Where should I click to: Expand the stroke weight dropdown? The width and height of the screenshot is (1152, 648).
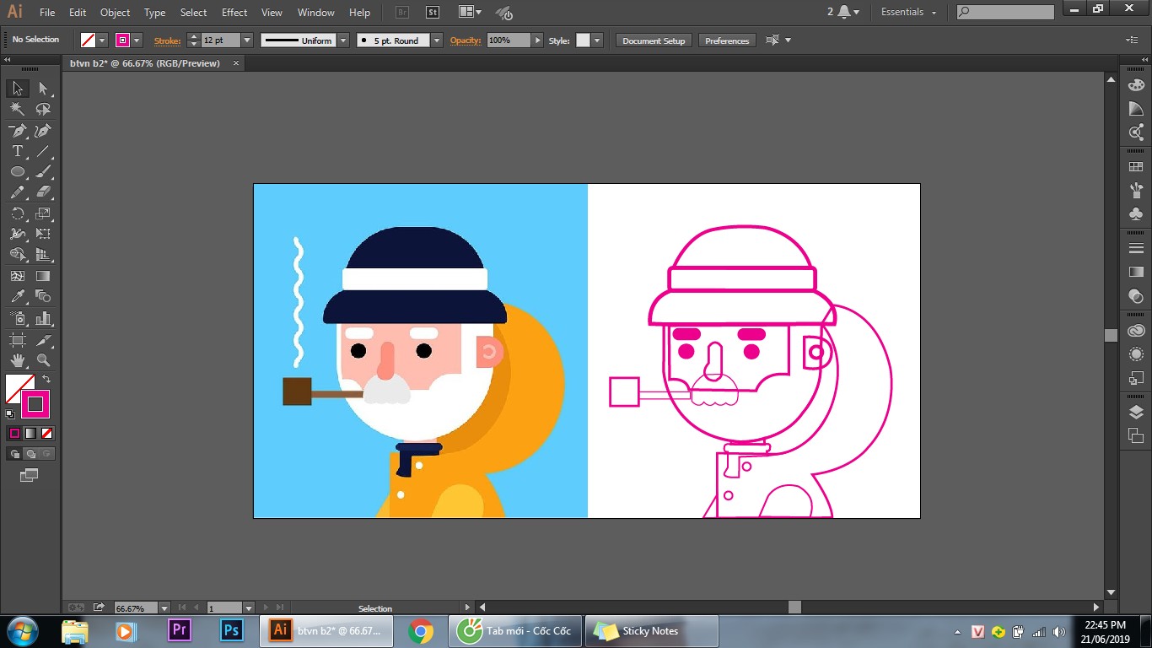(x=247, y=40)
